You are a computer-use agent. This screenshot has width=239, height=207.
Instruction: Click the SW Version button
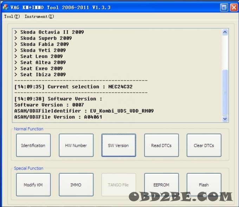click(x=118, y=145)
